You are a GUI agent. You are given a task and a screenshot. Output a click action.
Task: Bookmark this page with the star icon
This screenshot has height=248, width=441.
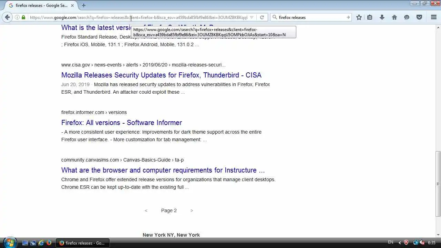click(x=359, y=17)
